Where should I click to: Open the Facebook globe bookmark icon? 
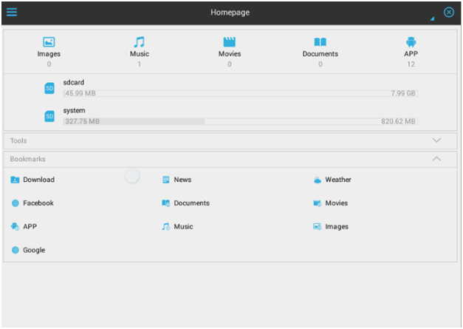pos(15,203)
